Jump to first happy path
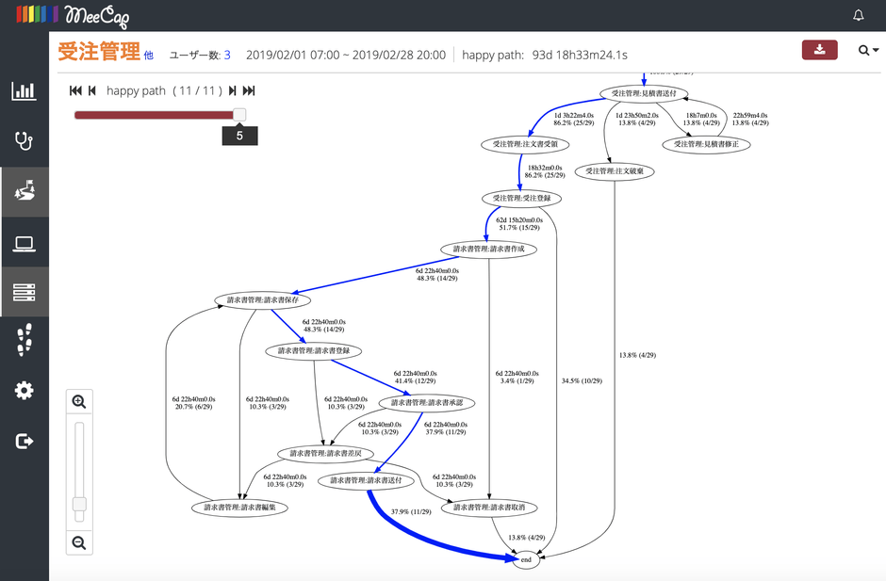Screen dimensions: 886x581 point(75,91)
